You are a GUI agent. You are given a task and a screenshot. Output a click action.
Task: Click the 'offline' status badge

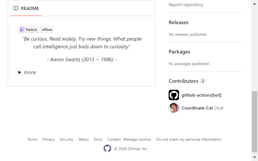coord(47,30)
